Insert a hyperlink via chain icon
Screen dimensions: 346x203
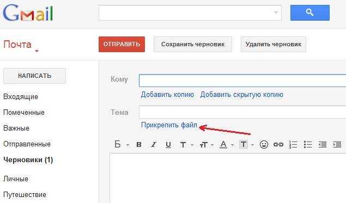click(278, 145)
